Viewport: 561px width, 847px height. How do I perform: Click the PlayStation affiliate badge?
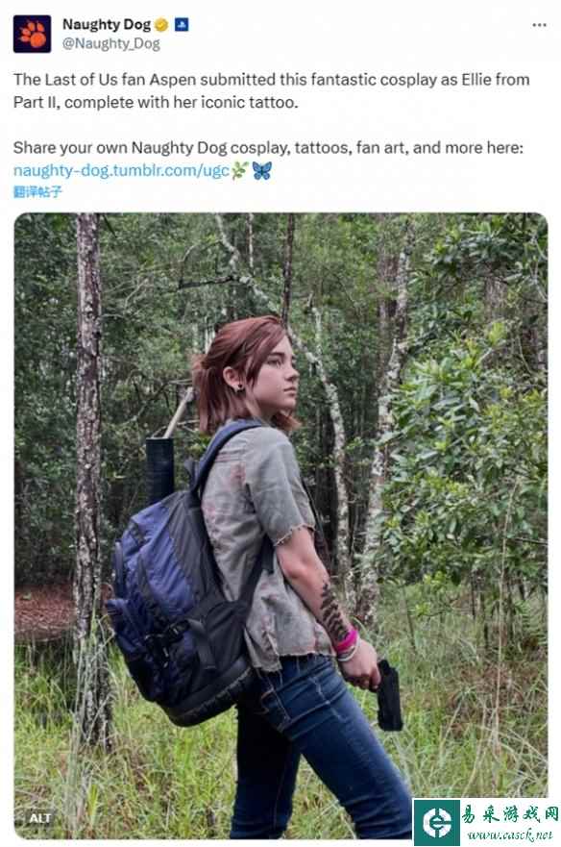(x=182, y=24)
